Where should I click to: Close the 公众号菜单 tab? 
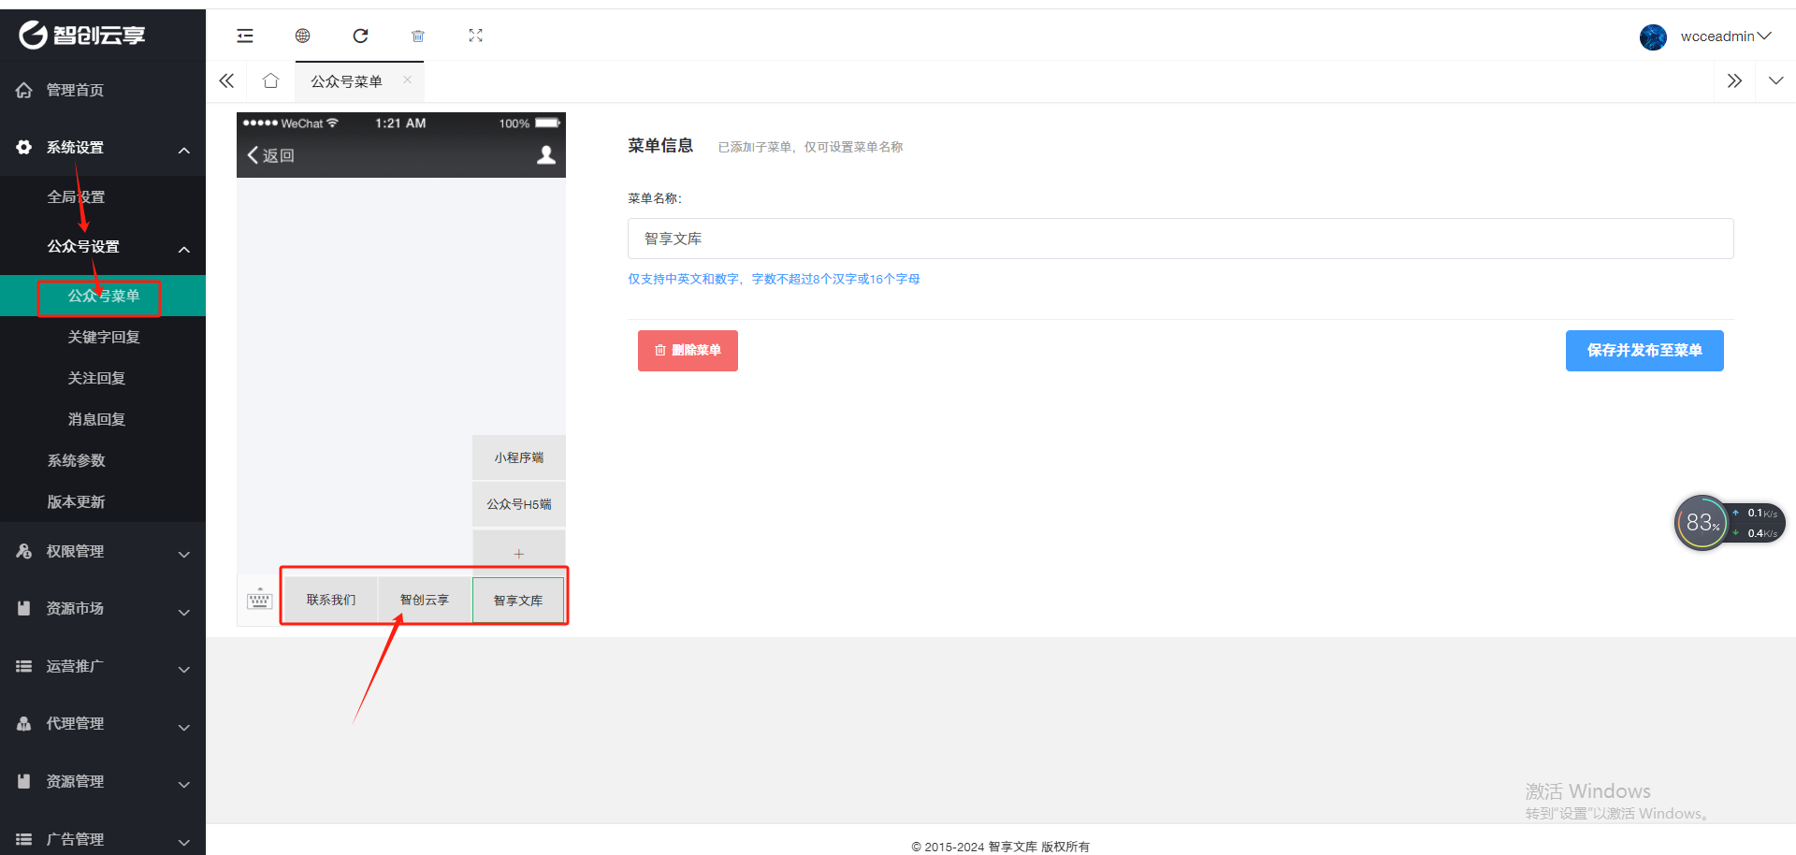[x=407, y=80]
